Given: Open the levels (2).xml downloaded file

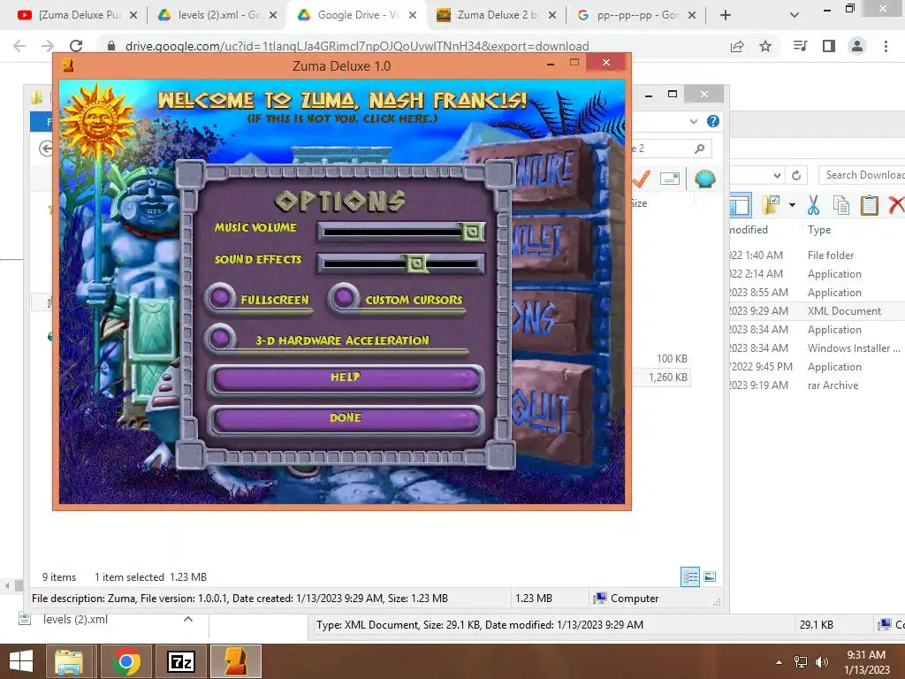Looking at the screenshot, I should coord(75,619).
